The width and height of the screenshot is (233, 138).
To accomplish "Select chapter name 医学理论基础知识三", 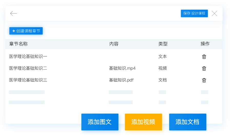I will point(28,80).
